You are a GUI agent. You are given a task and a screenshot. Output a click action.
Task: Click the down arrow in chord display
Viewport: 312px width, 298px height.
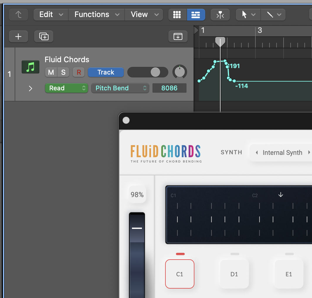(x=281, y=195)
